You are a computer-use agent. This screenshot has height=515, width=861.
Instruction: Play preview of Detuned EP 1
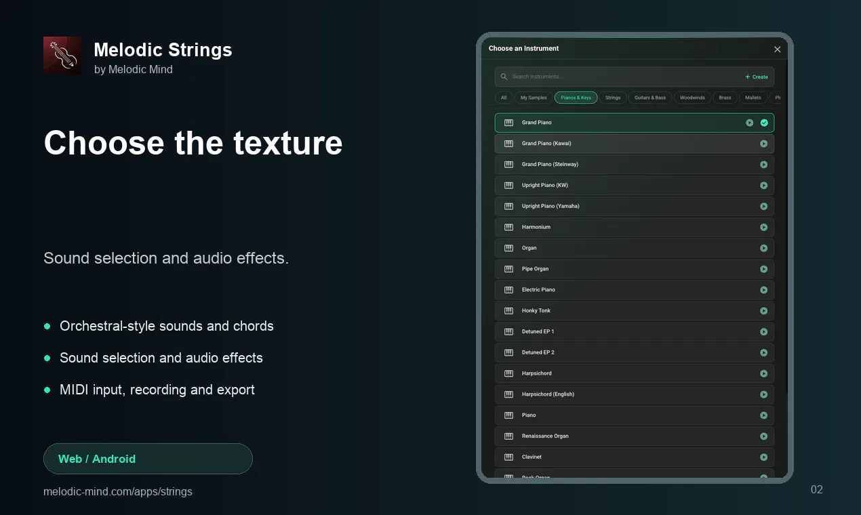click(x=763, y=331)
